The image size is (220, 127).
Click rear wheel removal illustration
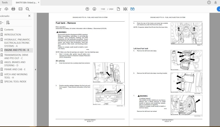tap(187, 105)
